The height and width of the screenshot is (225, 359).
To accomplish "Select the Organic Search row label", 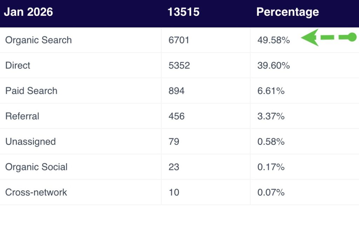I will (x=39, y=40).
